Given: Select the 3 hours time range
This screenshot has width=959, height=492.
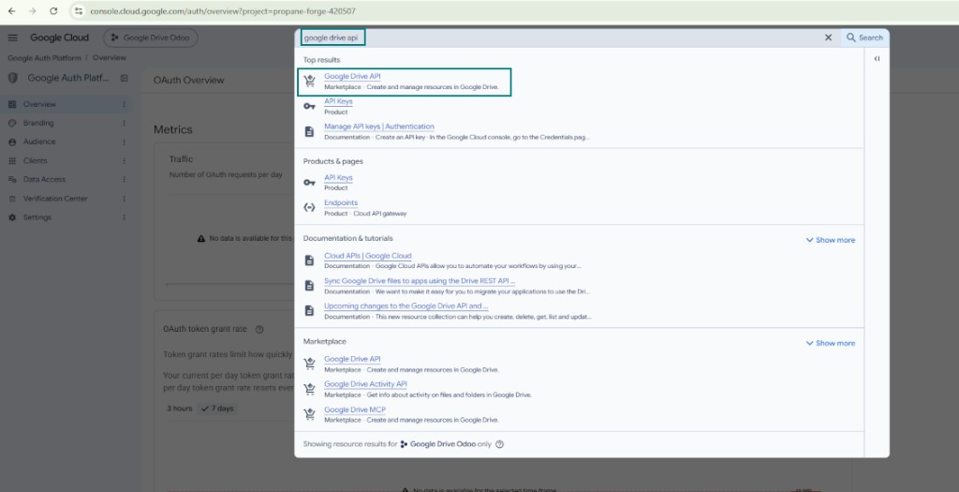Looking at the screenshot, I should pos(180,409).
